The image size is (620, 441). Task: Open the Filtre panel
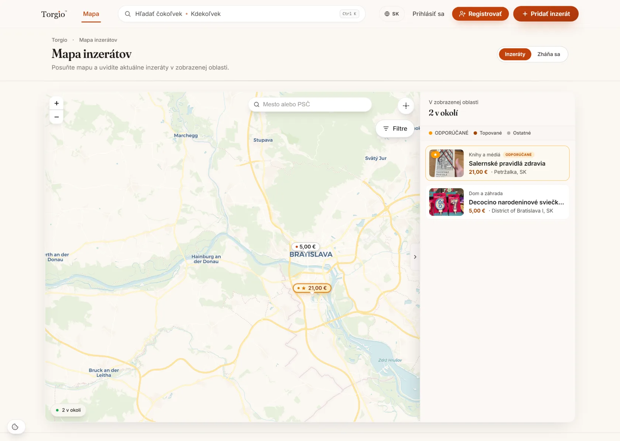click(x=395, y=128)
